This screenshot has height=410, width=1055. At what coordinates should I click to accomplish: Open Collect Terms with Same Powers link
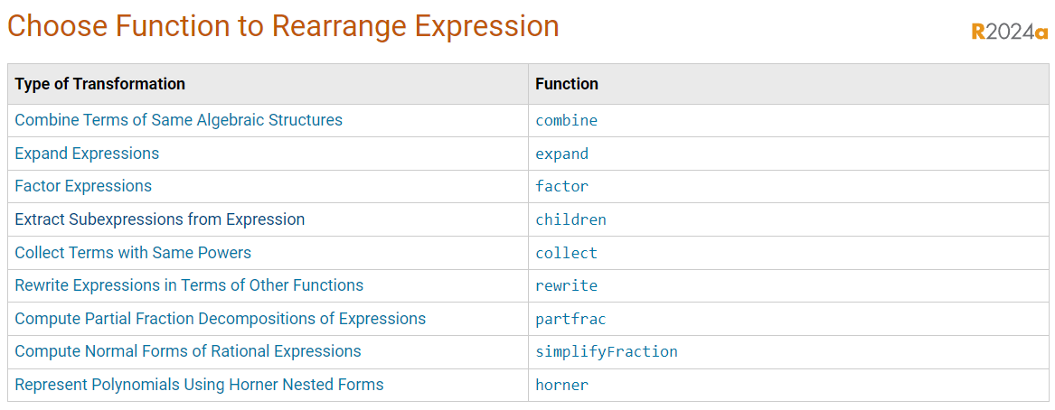[x=133, y=253]
